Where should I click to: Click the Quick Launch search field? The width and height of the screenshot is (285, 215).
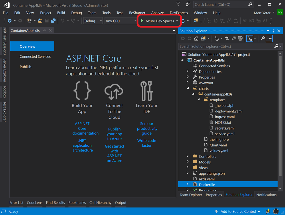click(221, 4)
